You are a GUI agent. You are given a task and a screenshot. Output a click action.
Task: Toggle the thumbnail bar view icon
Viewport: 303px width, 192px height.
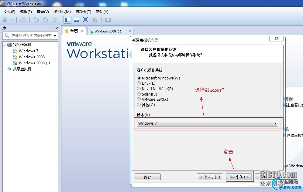click(77, 20)
